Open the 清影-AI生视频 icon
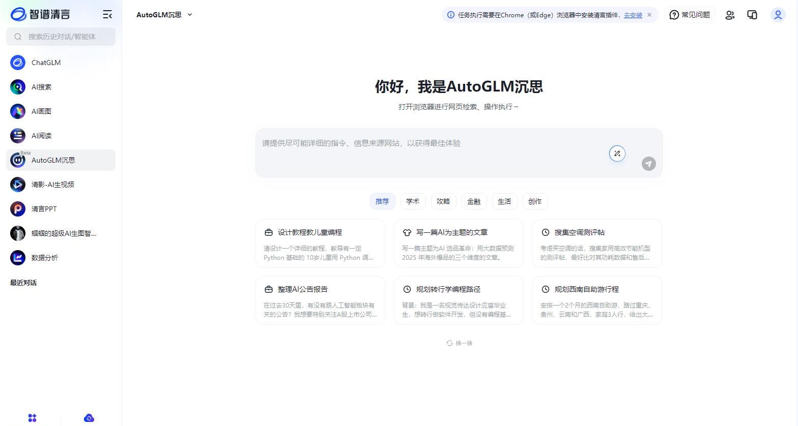This screenshot has height=426, width=798. point(18,185)
